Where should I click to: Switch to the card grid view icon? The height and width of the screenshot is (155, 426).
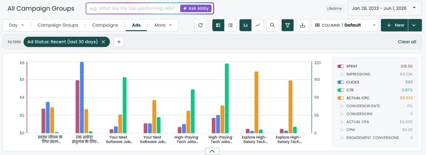click(218, 25)
